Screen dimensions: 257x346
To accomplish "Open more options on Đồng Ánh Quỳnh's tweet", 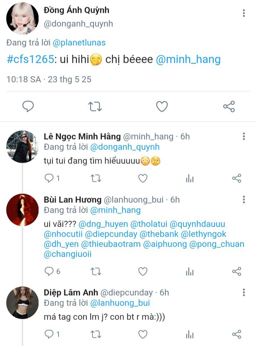I will tap(244, 14).
